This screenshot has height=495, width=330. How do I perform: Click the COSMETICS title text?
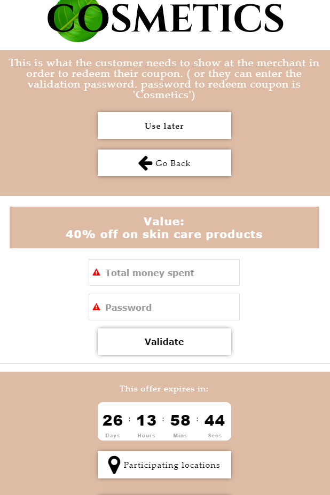(x=166, y=20)
